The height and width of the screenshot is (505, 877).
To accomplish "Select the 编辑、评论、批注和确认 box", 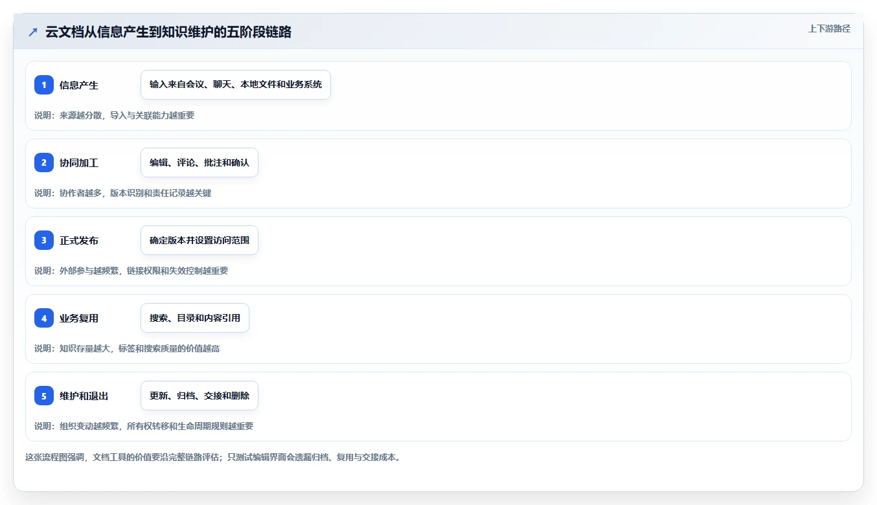I will 199,163.
